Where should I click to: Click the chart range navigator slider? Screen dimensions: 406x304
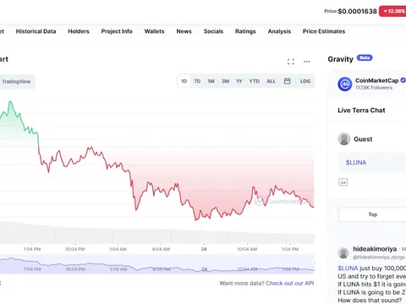click(157, 264)
